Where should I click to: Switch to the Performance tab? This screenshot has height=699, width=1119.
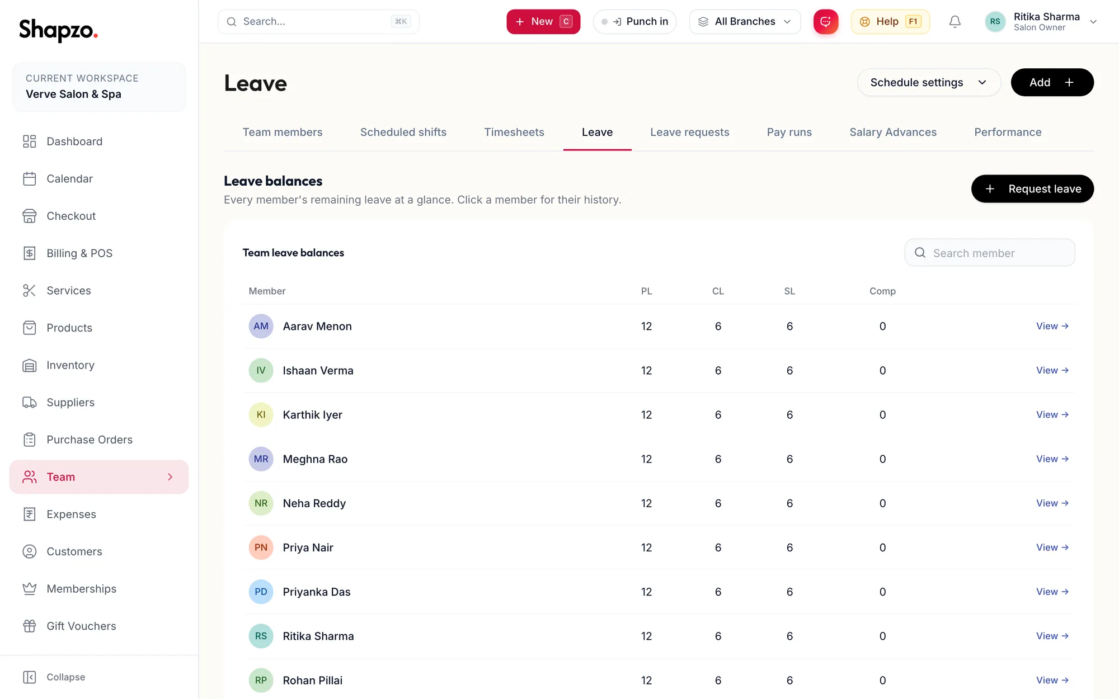[1008, 132]
